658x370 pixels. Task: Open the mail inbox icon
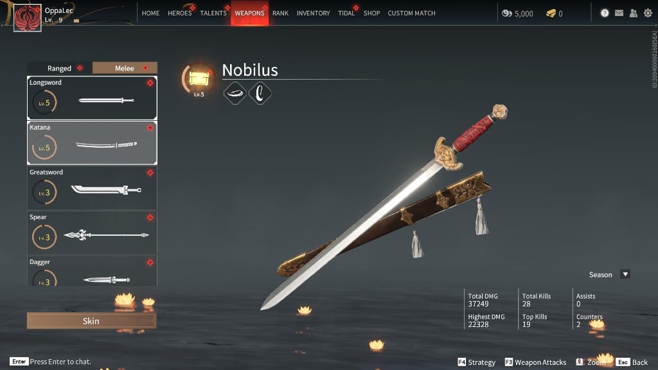pyautogui.click(x=619, y=13)
